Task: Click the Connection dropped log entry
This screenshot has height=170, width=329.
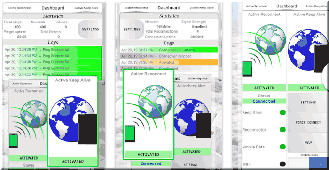Action: (x=169, y=56)
